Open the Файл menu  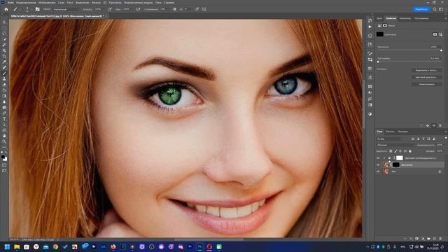point(10,3)
